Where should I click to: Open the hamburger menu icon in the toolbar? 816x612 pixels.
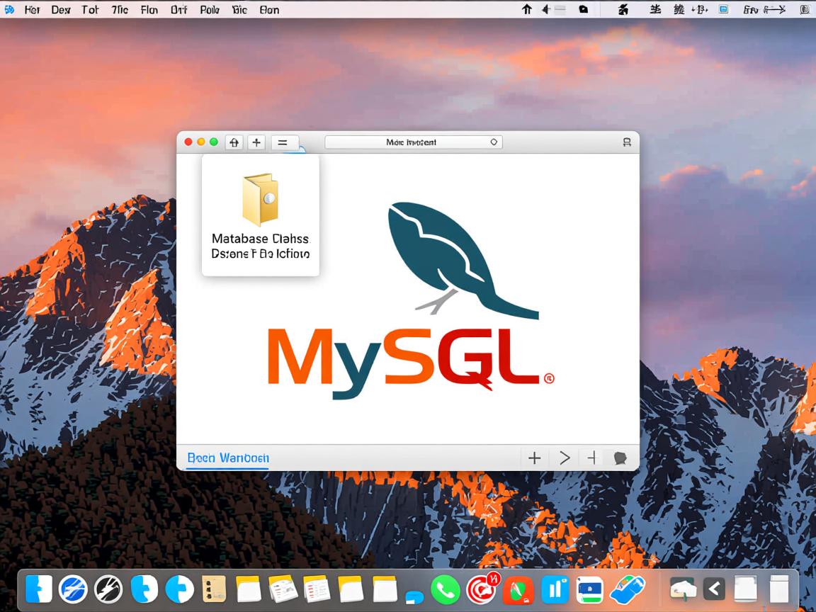coord(283,142)
